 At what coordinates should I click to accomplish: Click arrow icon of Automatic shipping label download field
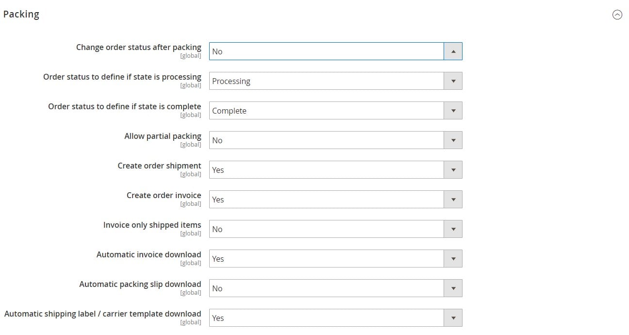tap(453, 318)
